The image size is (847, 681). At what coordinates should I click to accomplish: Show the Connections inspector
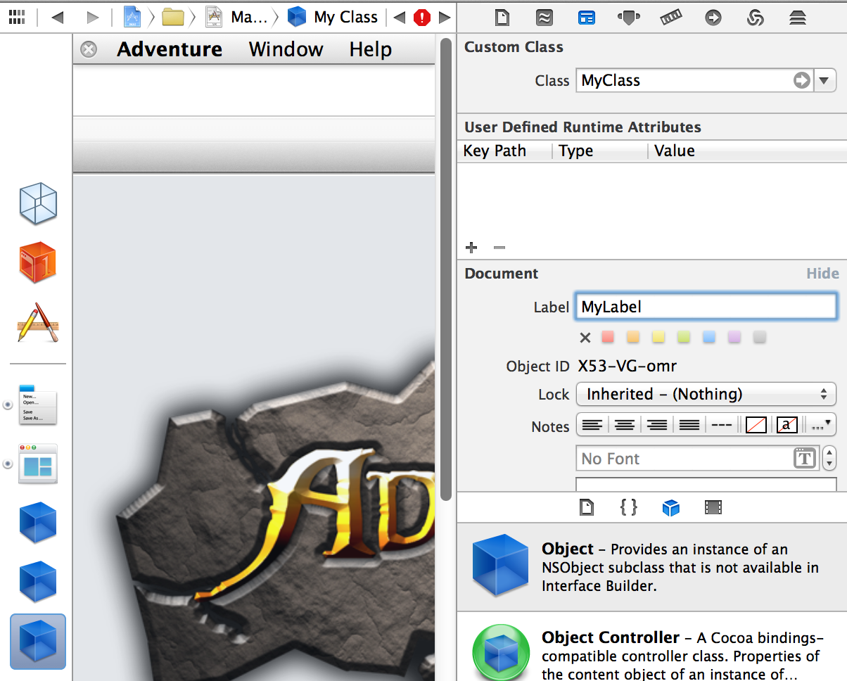point(713,18)
